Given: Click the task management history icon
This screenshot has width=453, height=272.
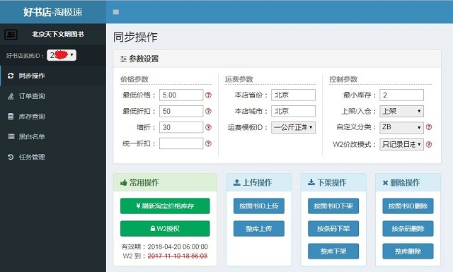Looking at the screenshot, I should click(11, 158).
